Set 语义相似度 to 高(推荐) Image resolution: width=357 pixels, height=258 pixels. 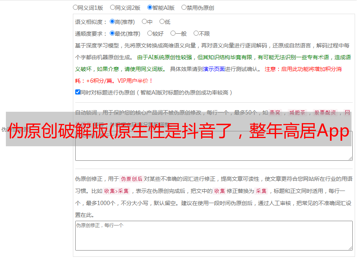click(x=112, y=22)
